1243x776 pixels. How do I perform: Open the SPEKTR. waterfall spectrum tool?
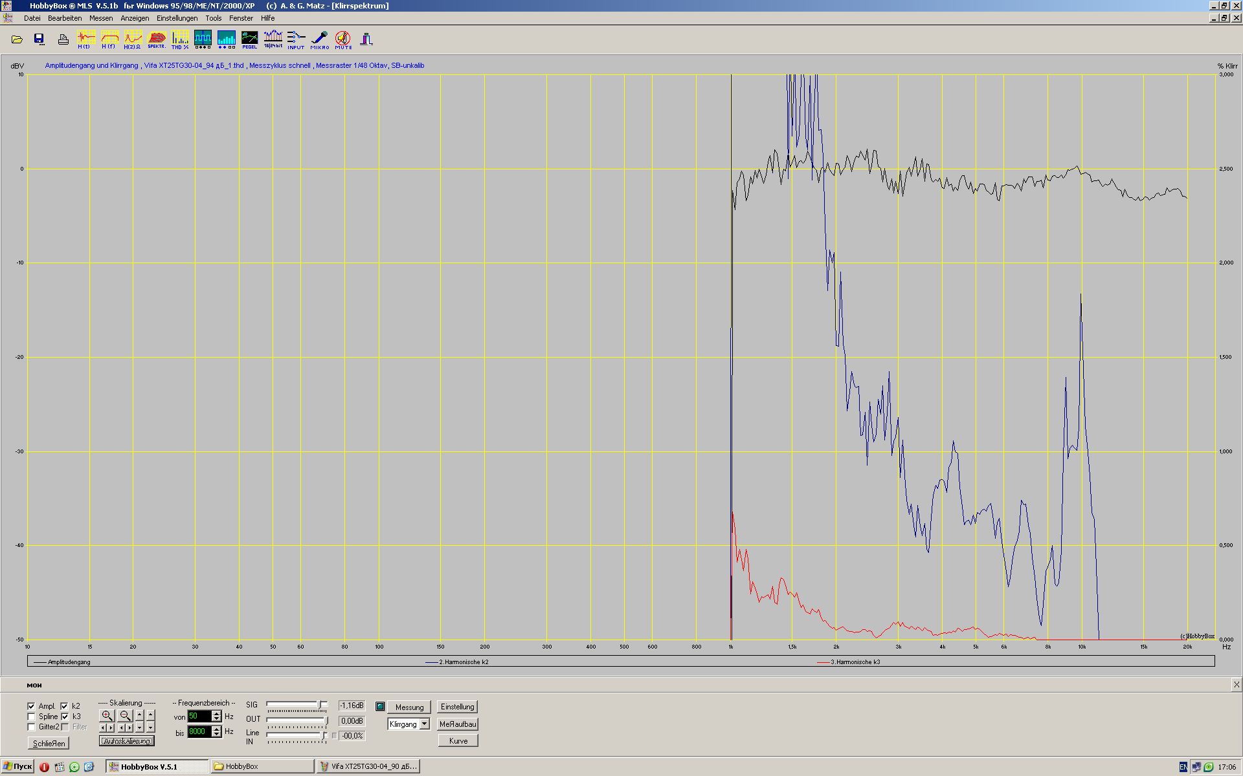pos(157,39)
